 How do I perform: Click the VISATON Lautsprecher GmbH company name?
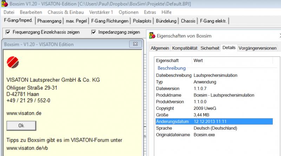click(53, 80)
